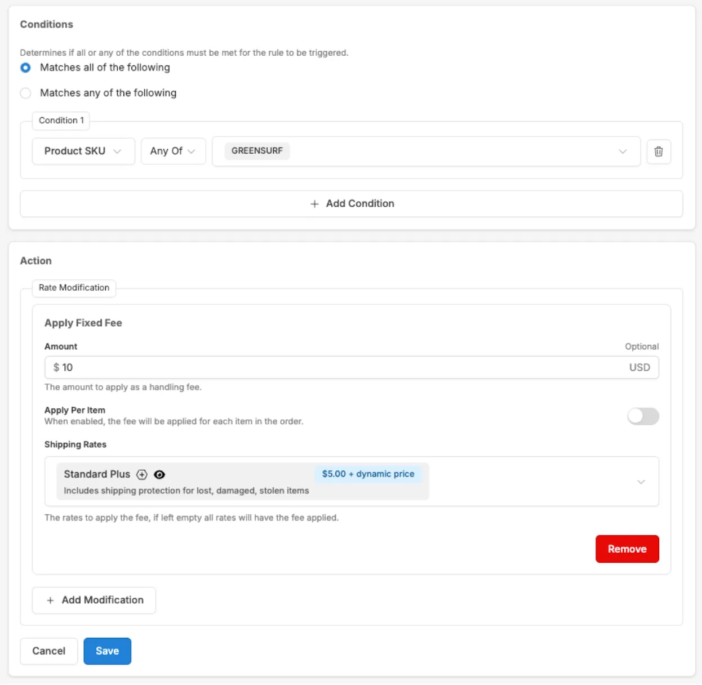
Task: Expand the SKU values list chevron
Action: coord(622,152)
